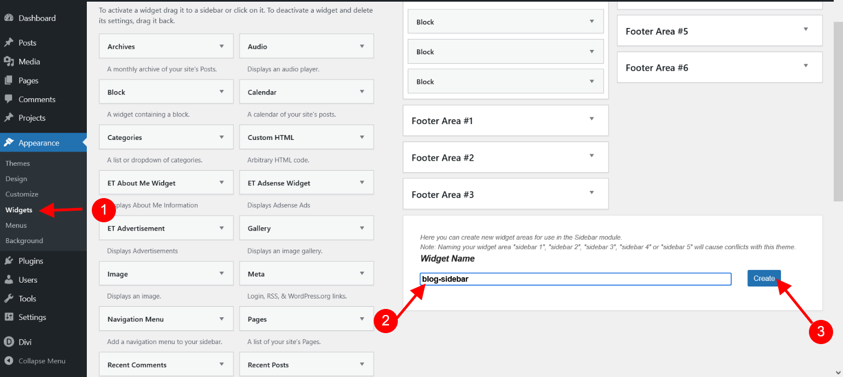Screen dimensions: 843x377
Task: Click the Create button
Action: [x=764, y=278]
